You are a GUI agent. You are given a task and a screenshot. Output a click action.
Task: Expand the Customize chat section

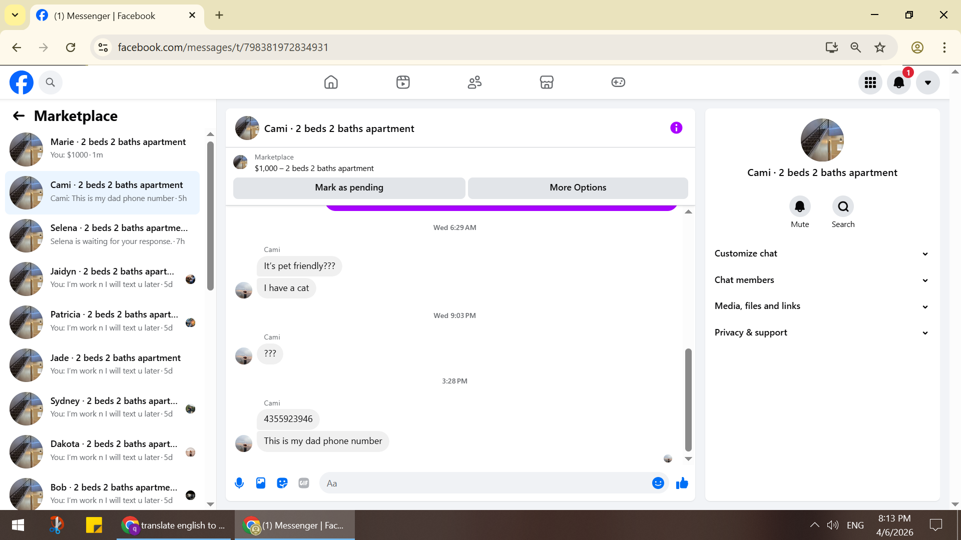click(822, 253)
